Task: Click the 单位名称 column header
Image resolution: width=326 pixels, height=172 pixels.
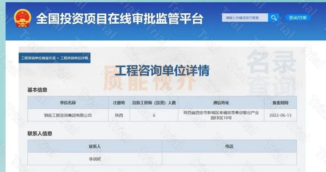Action: click(68, 102)
